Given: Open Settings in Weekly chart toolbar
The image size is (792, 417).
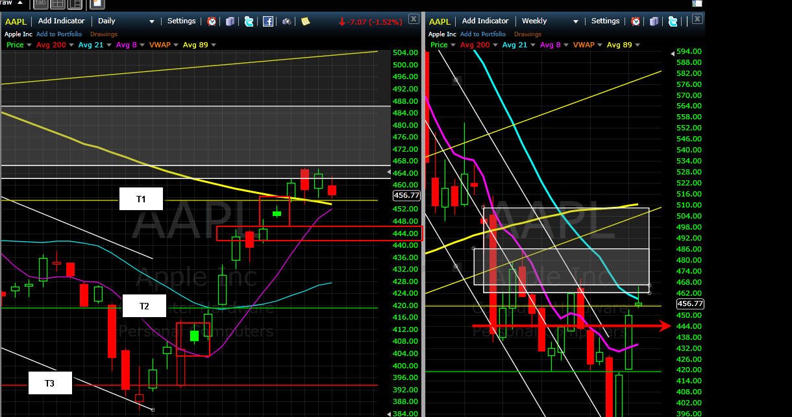Looking at the screenshot, I should [x=605, y=21].
